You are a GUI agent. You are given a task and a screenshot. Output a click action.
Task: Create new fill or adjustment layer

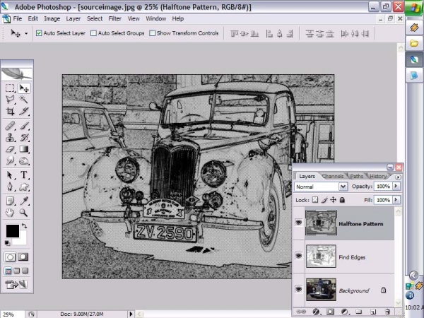click(344, 312)
